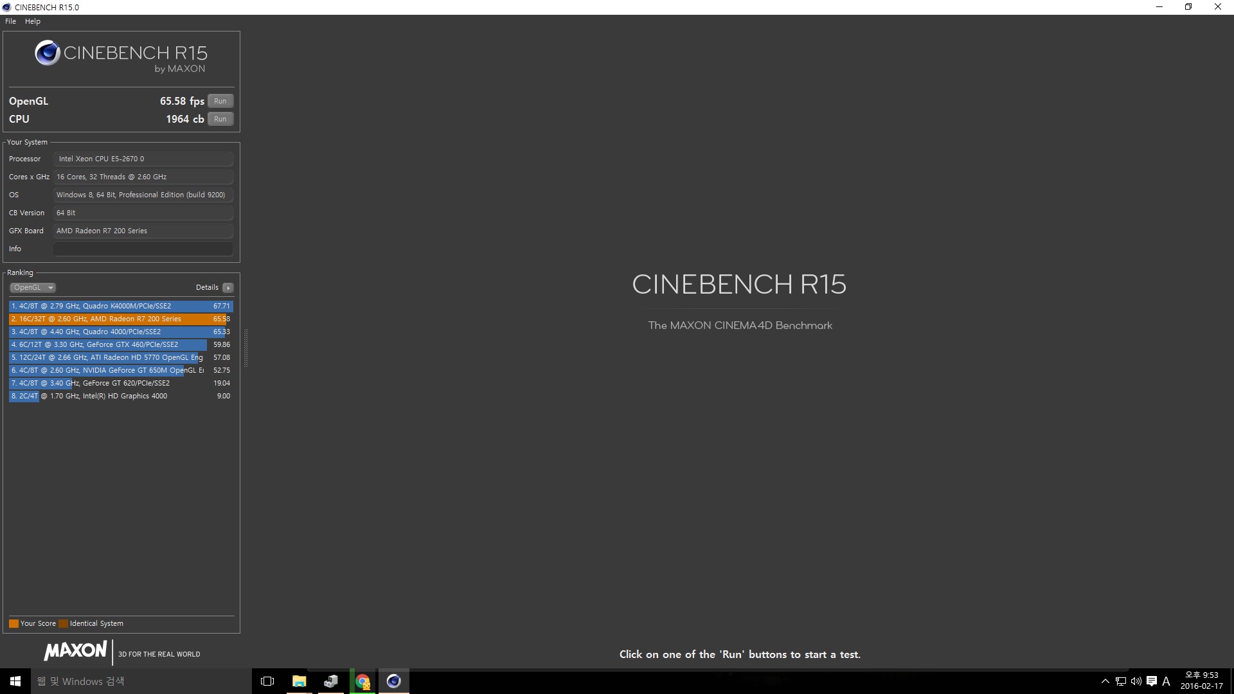
Task: Show hidden system tray icons
Action: coord(1105,681)
